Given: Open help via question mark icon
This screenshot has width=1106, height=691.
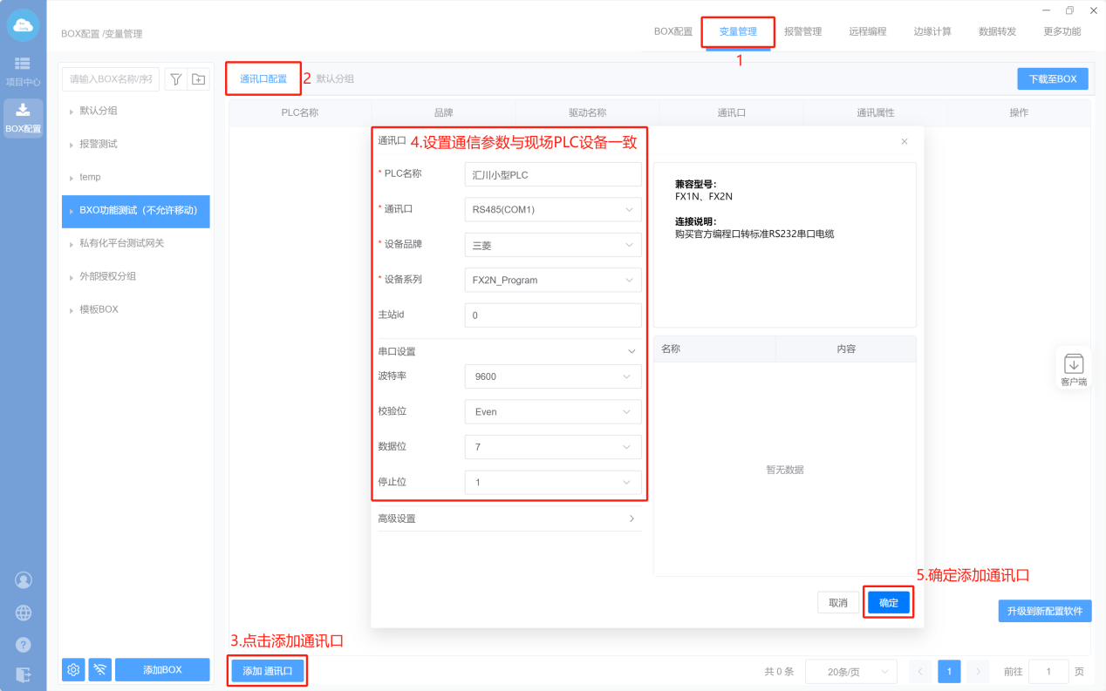Looking at the screenshot, I should coord(24,645).
